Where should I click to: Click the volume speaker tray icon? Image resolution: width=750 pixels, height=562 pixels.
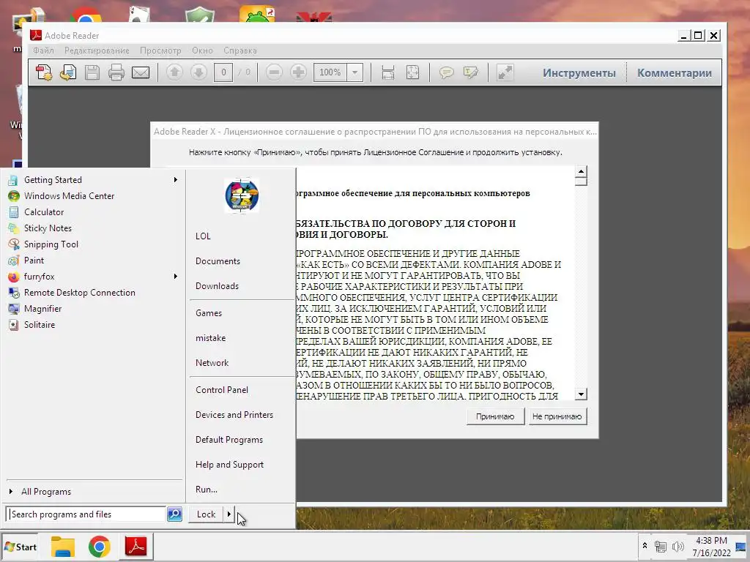click(677, 547)
